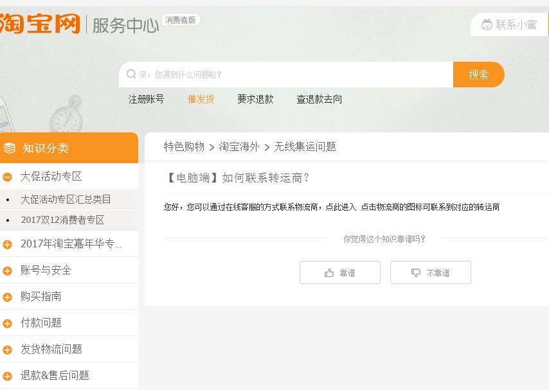Expand the 账号与安全 category
Image resolution: width=549 pixels, height=390 pixels.
(x=6, y=270)
